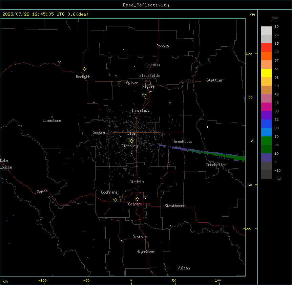Click the UTC timestamp in the header
The height and width of the screenshot is (285, 292).
pos(45,14)
